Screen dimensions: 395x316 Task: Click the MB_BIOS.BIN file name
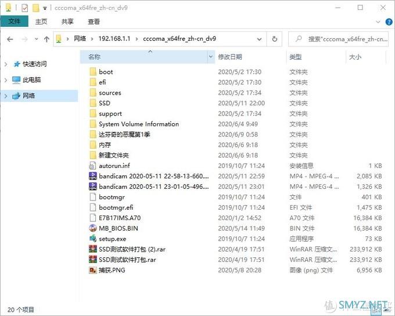119,228
